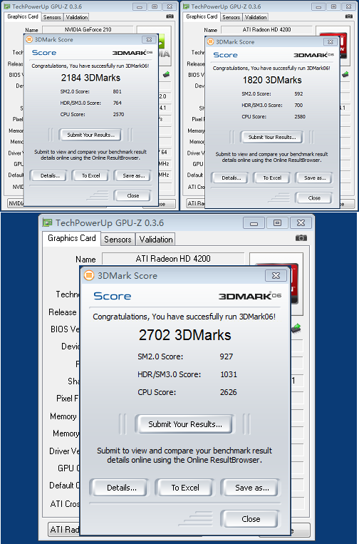Click the orange 3DMark icon in the 2184 score dialog title

pyautogui.click(x=29, y=39)
